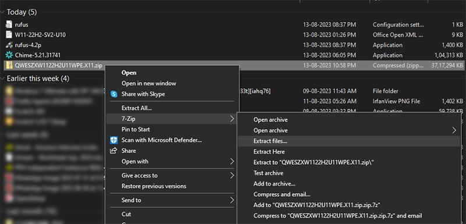The image size is (466, 224).
Task: Choose Add to "QWESZXW1122H2U11WPE.X11.zip.zip.7z"
Action: pos(317,205)
